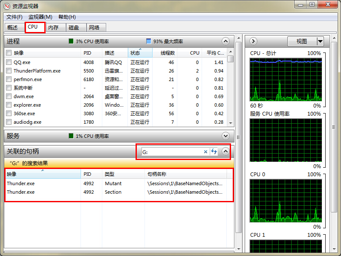
Task: Open the 视图 dropdown arrow
Action: pos(320,41)
